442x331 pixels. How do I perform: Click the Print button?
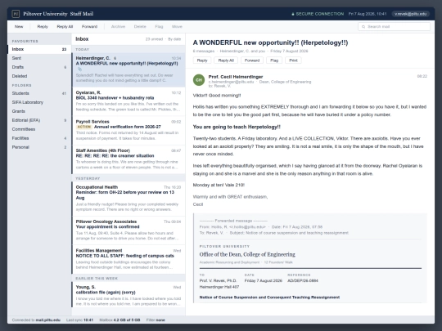click(293, 60)
